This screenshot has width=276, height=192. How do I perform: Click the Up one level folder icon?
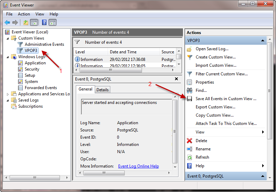[x=26, y=22]
